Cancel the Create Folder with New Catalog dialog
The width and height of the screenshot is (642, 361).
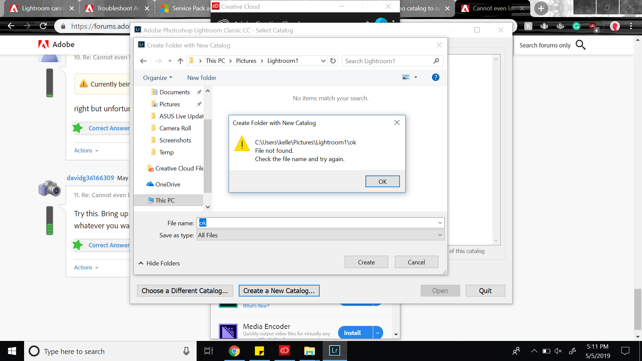(416, 262)
